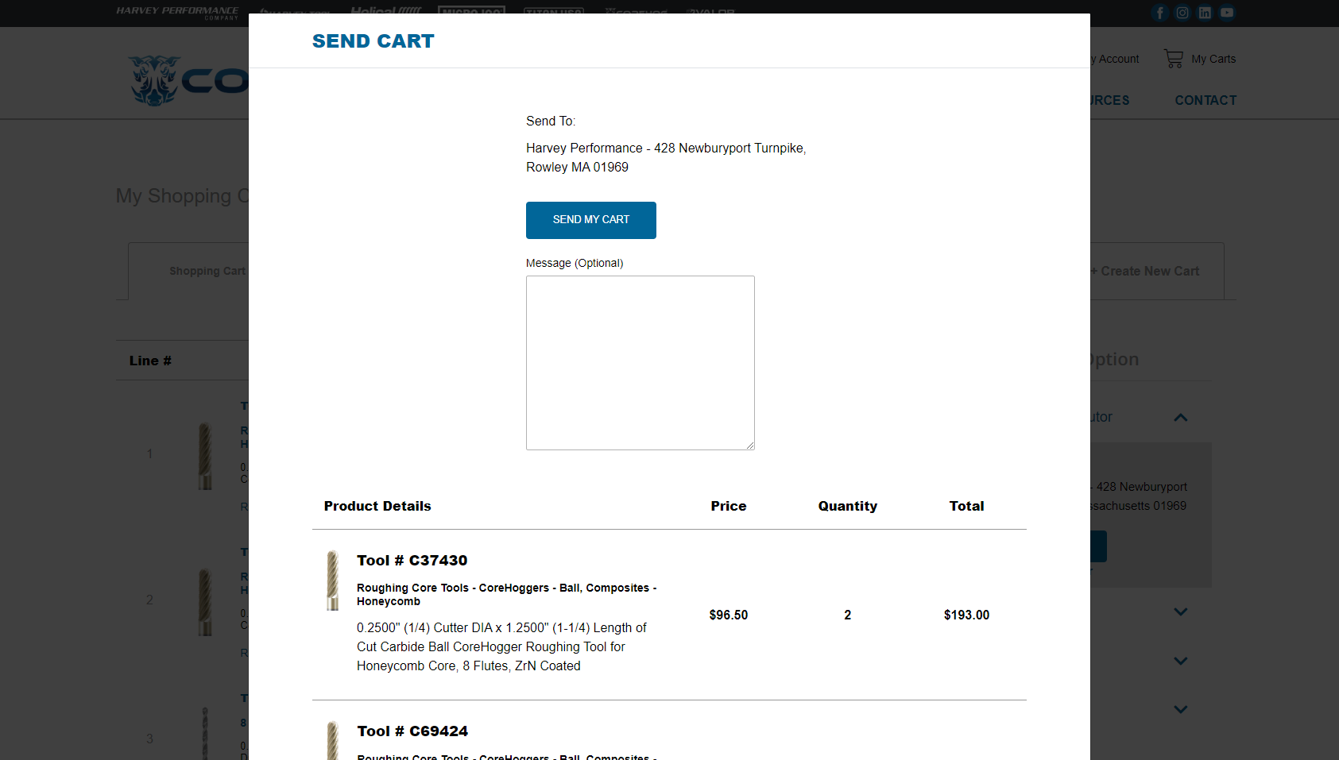Click the Tool # C69424 product thumbnail
The height and width of the screenshot is (760, 1339).
333,741
